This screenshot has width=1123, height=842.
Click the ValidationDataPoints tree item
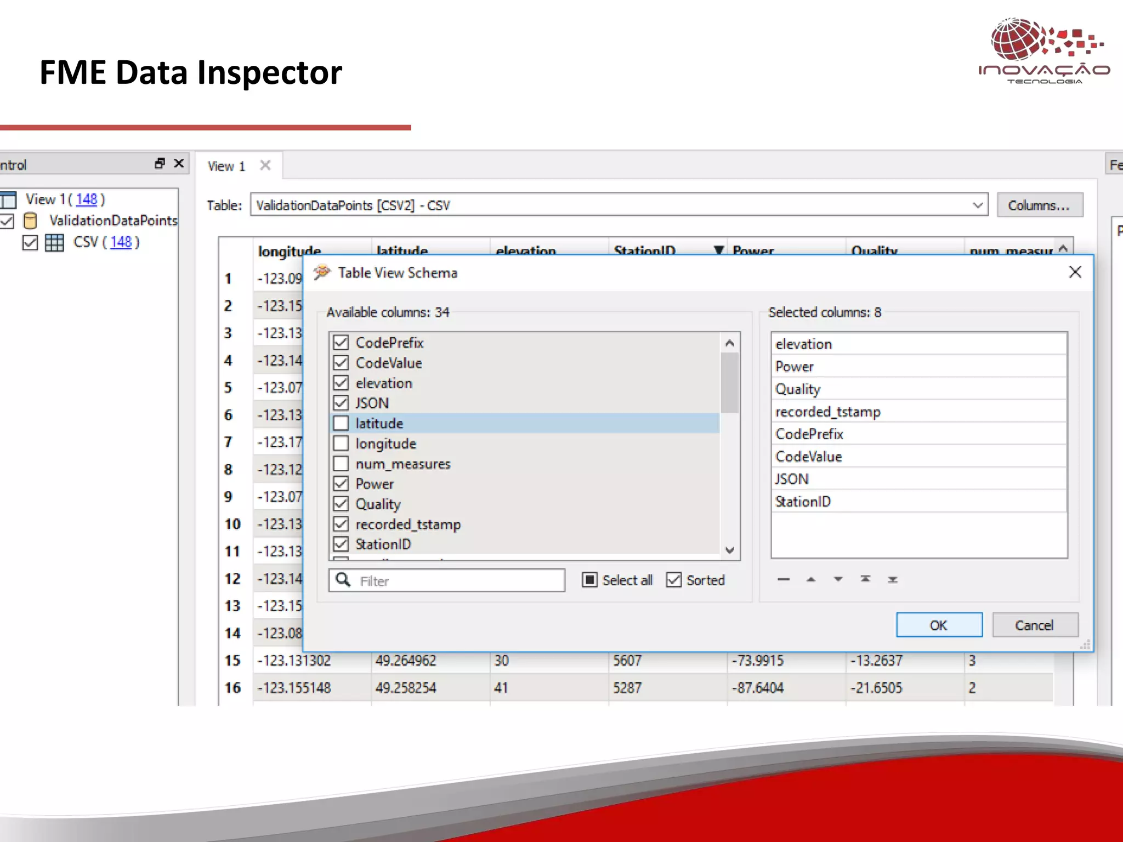[114, 220]
